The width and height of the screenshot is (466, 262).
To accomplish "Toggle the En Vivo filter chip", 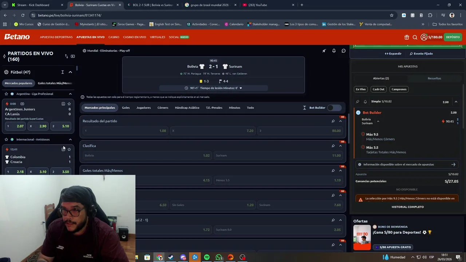I will point(361,89).
